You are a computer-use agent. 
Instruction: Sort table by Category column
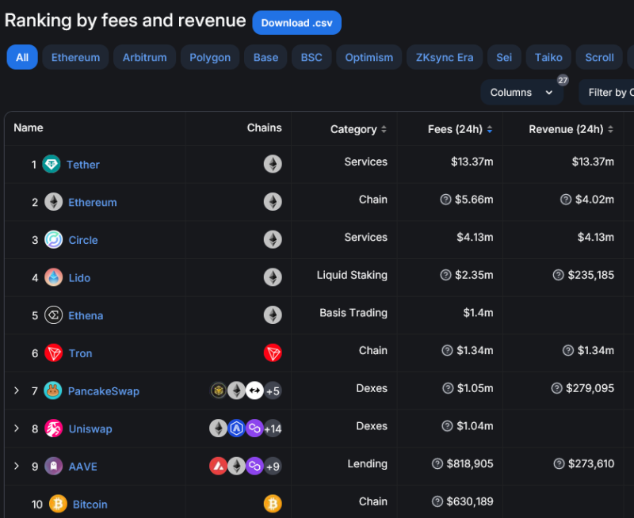[x=358, y=129]
